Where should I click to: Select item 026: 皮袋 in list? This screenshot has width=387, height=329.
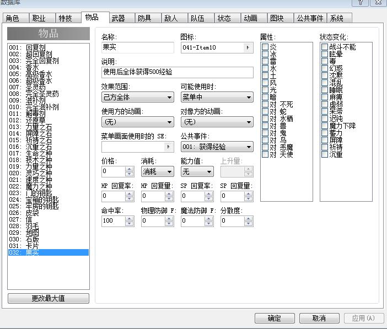[49, 213]
